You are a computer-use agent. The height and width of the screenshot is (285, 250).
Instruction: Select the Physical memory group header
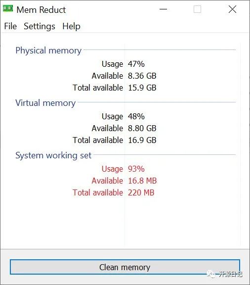point(48,50)
